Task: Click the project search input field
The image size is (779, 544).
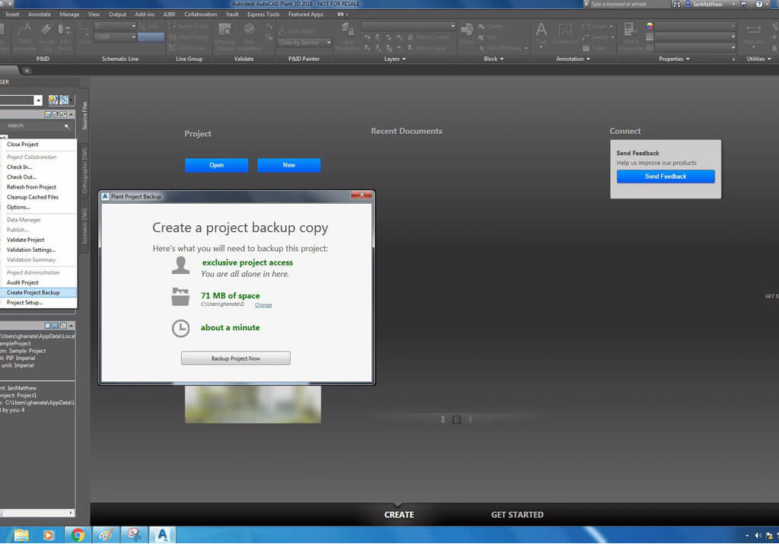Action: 33,126
